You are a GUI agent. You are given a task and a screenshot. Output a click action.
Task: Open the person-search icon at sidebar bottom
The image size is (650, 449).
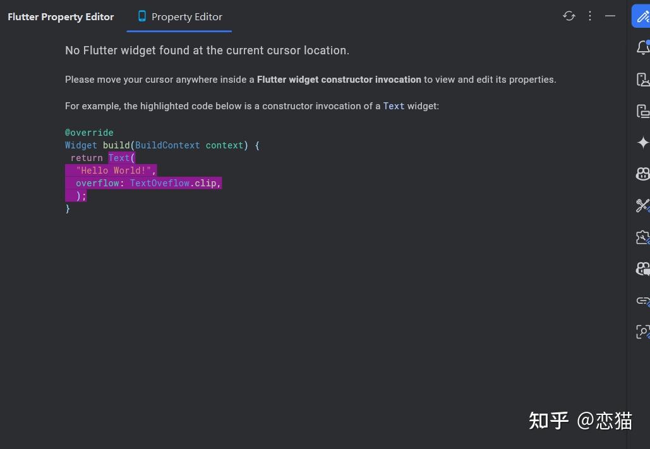point(643,332)
